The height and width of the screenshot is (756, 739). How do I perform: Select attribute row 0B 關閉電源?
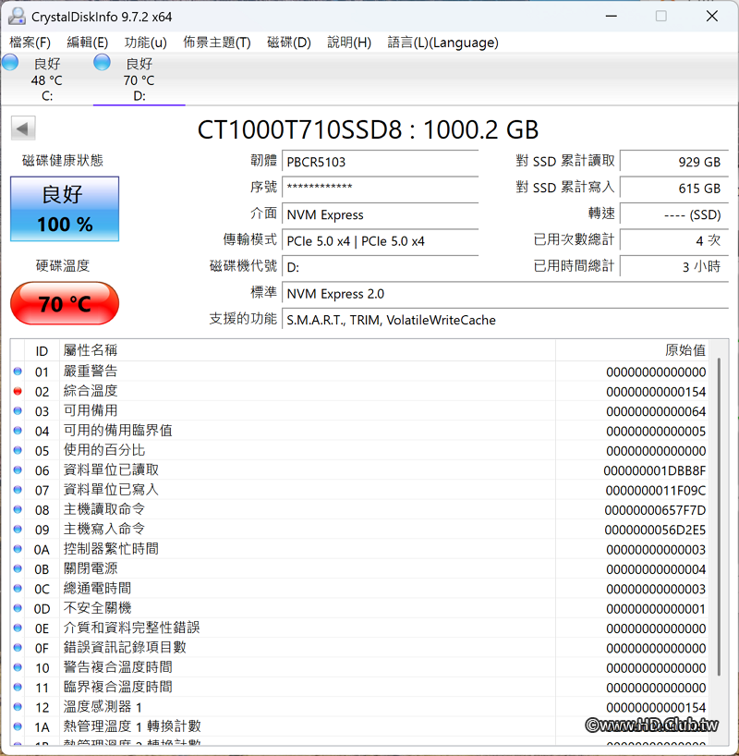point(359,569)
